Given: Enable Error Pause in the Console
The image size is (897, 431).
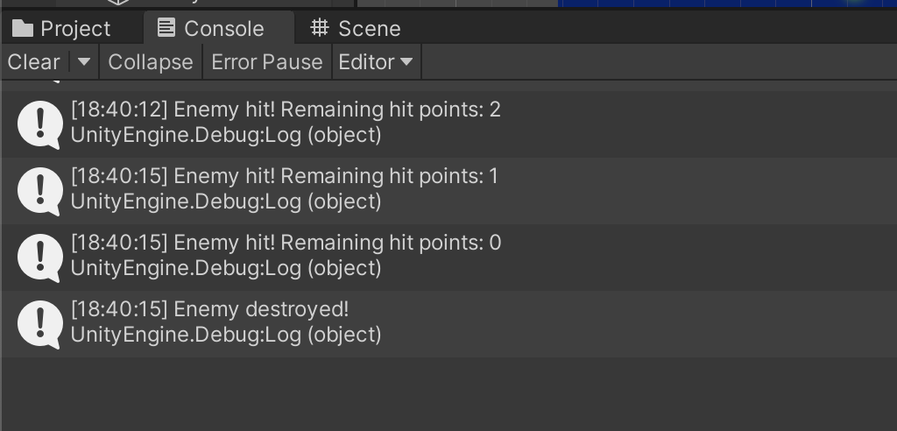Looking at the screenshot, I should [267, 62].
